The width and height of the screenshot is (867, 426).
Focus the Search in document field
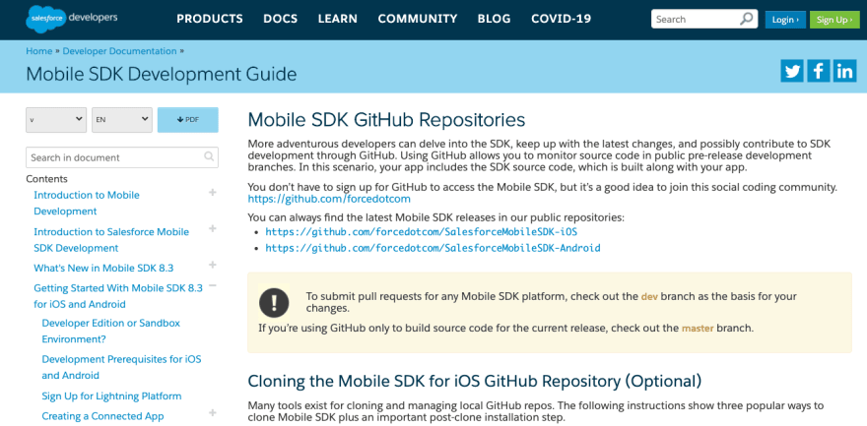(122, 157)
